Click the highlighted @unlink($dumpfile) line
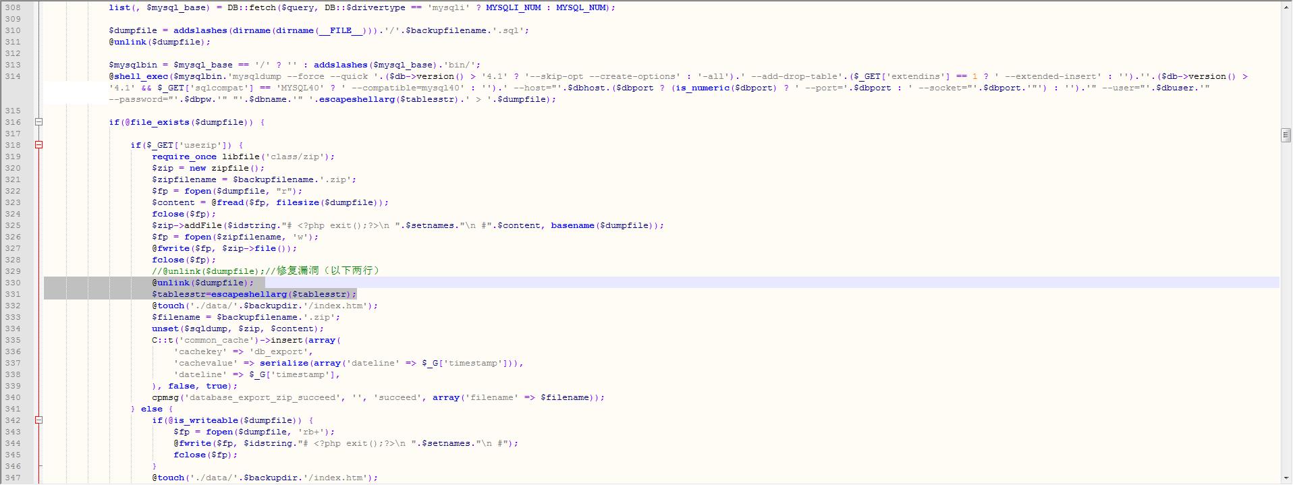The width and height of the screenshot is (1293, 485). tap(202, 283)
